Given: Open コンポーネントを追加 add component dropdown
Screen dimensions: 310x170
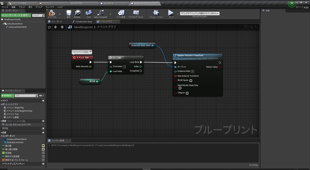Looking at the screenshot, I should pyautogui.click(x=16, y=15).
